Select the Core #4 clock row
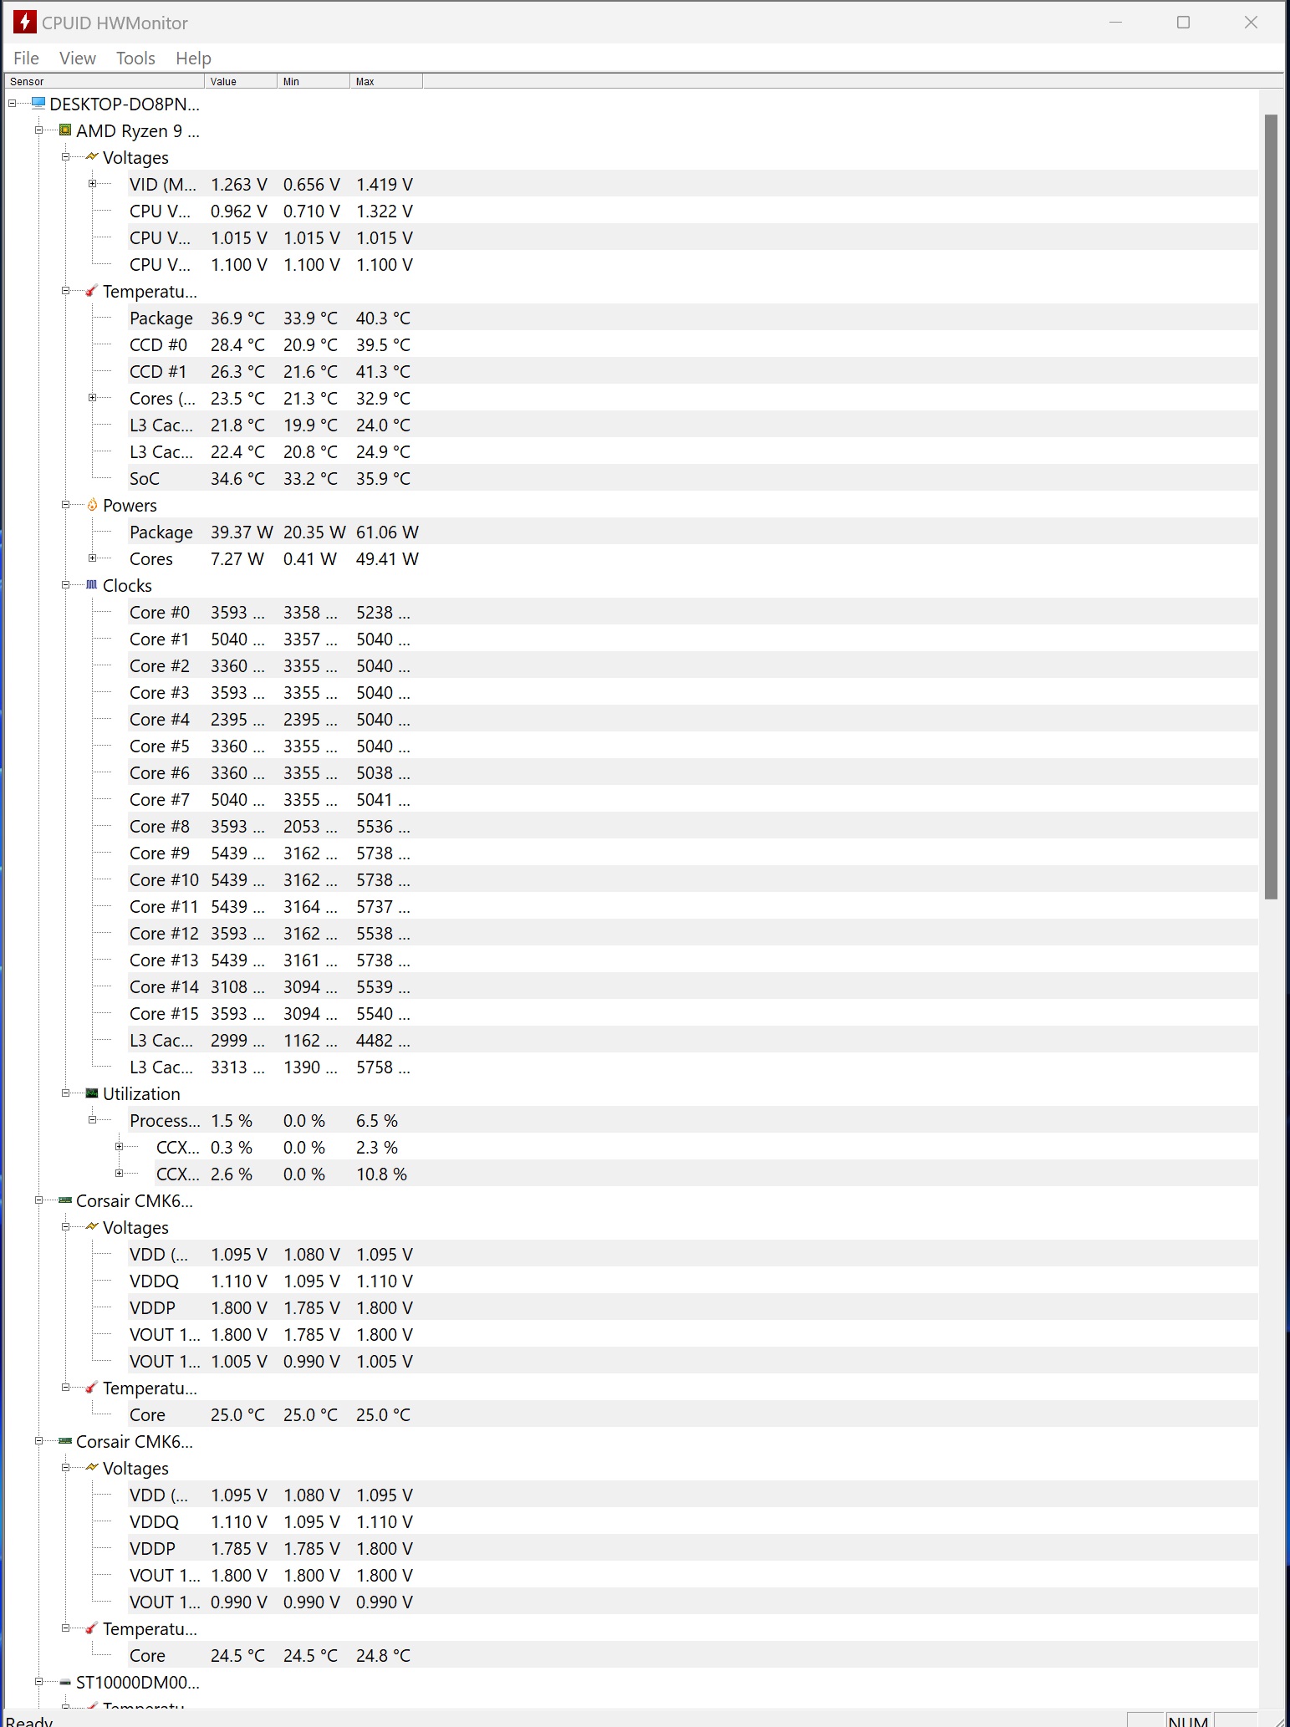The image size is (1290, 1727). pyautogui.click(x=692, y=719)
